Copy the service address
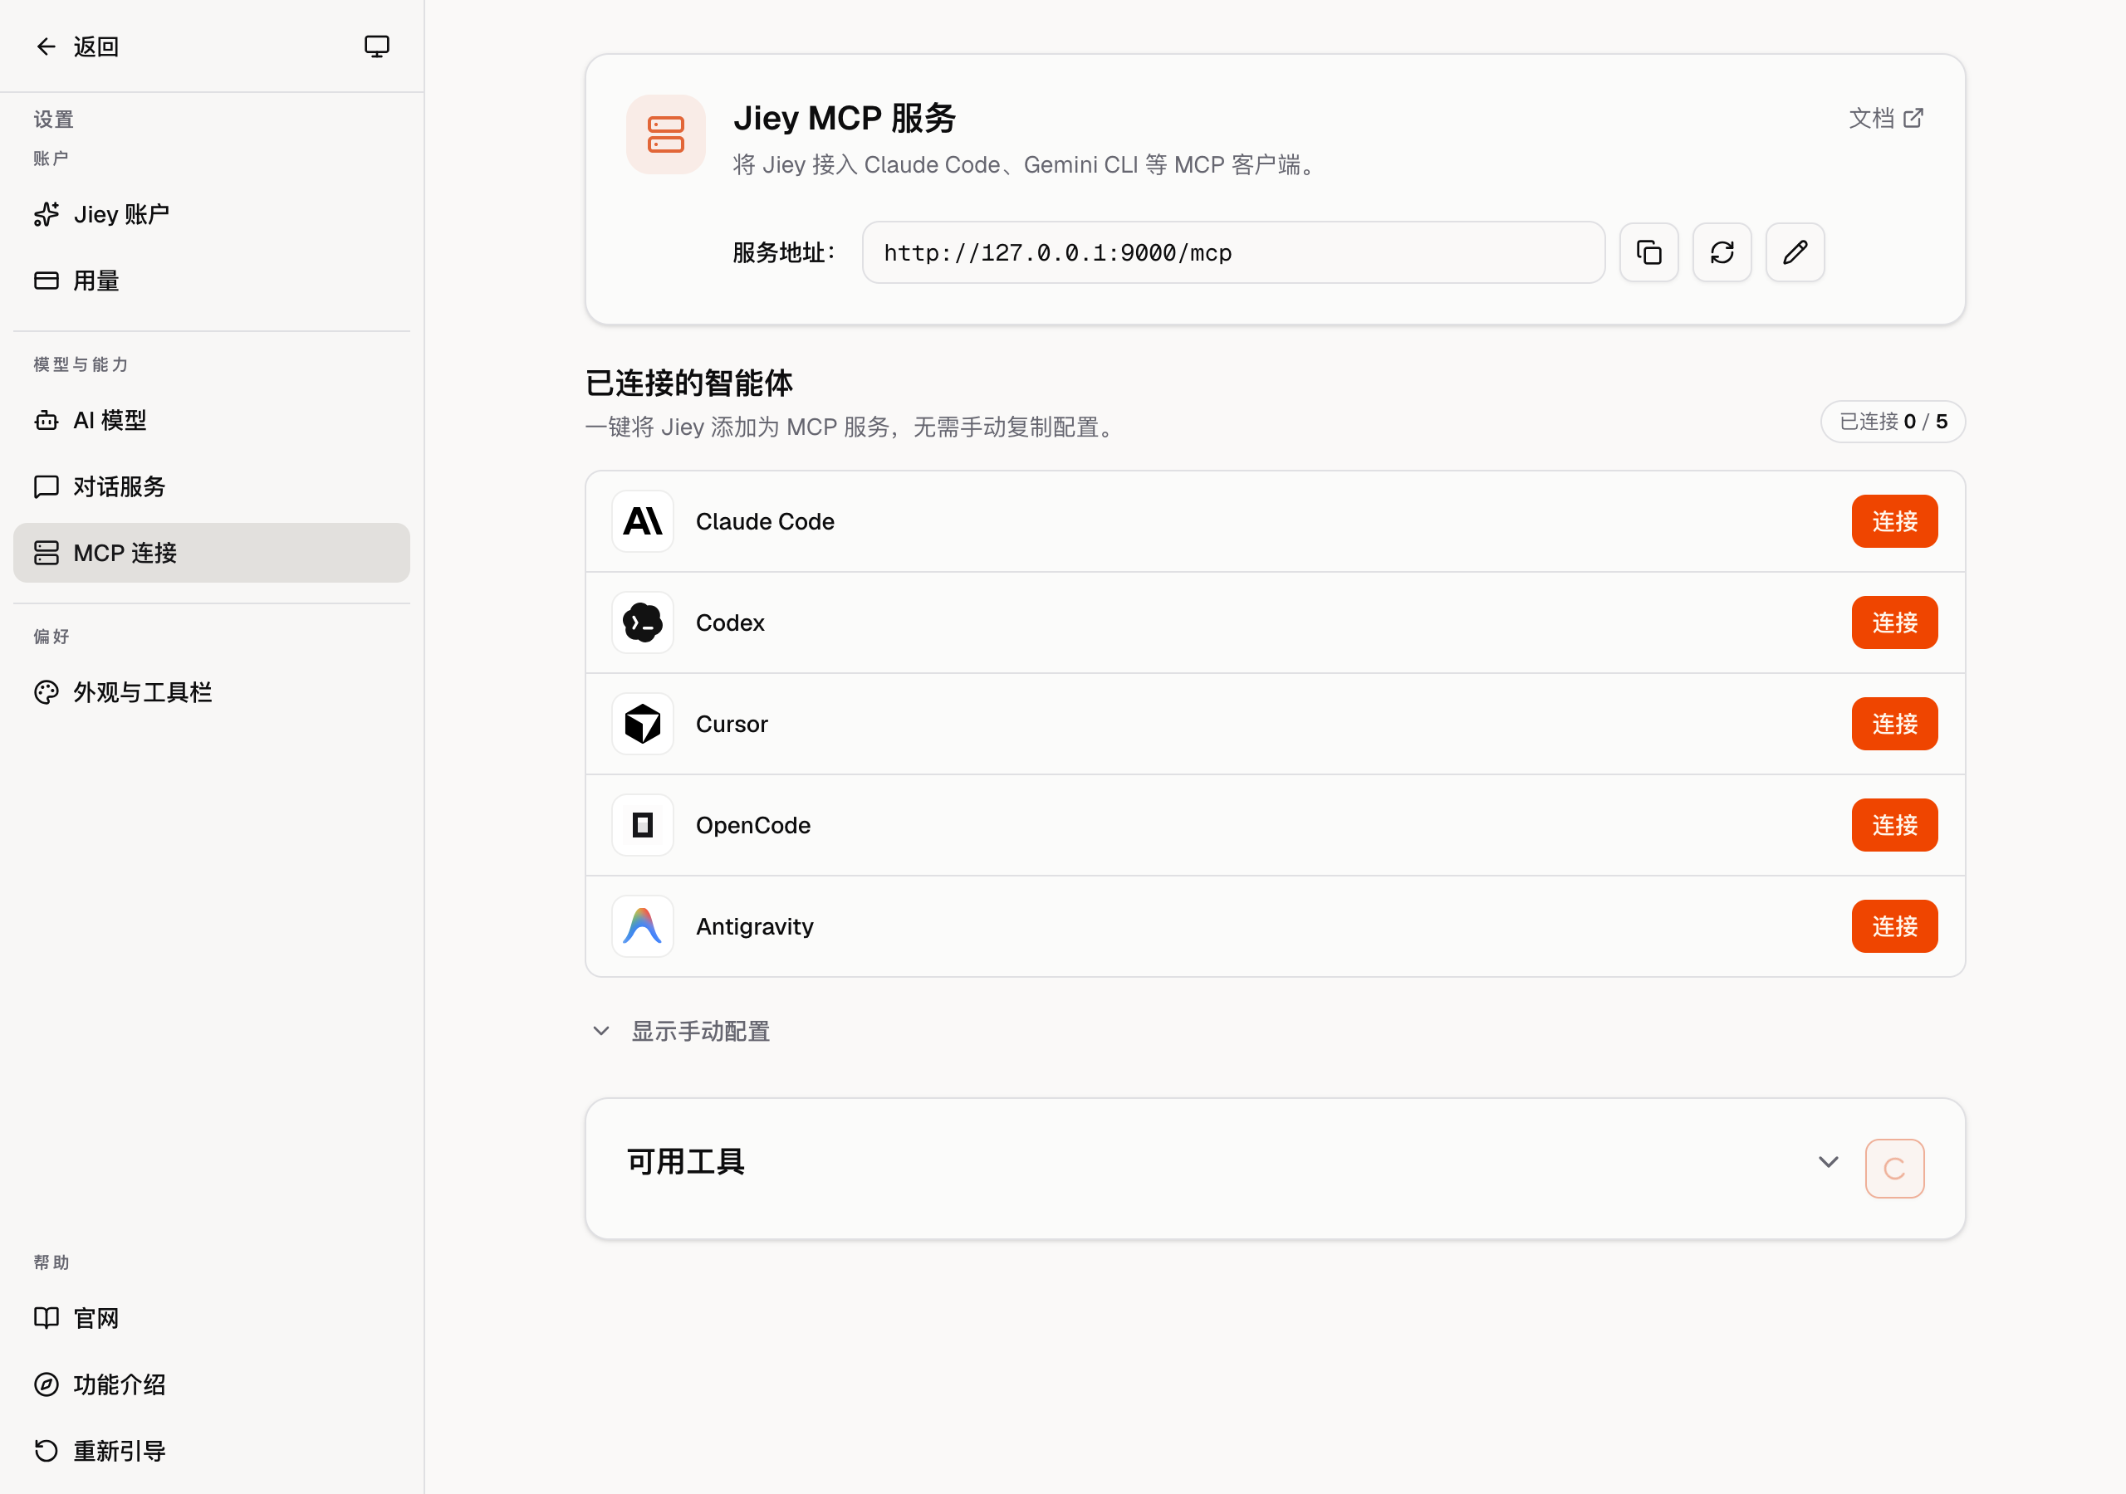 tap(1649, 252)
